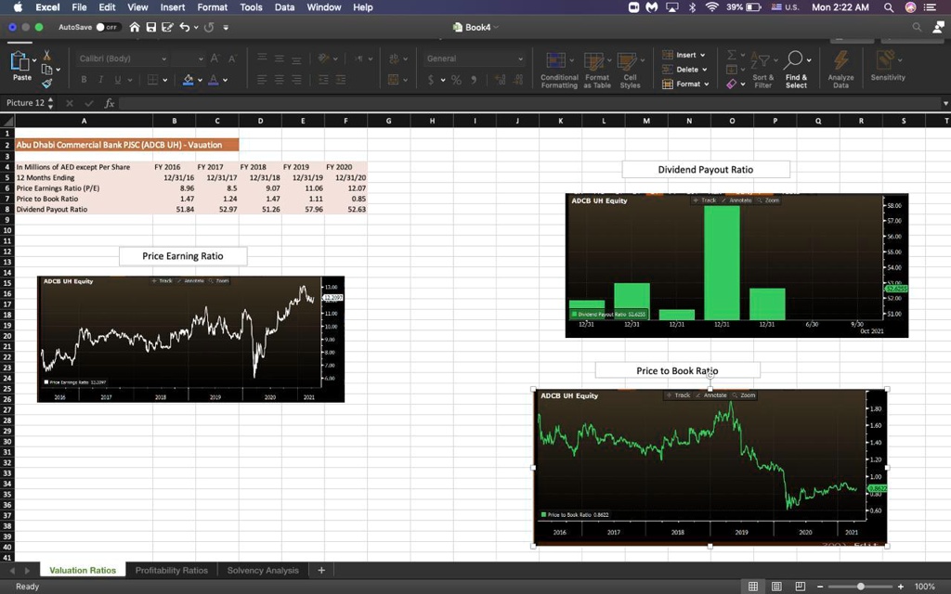Click column header G

point(388,121)
